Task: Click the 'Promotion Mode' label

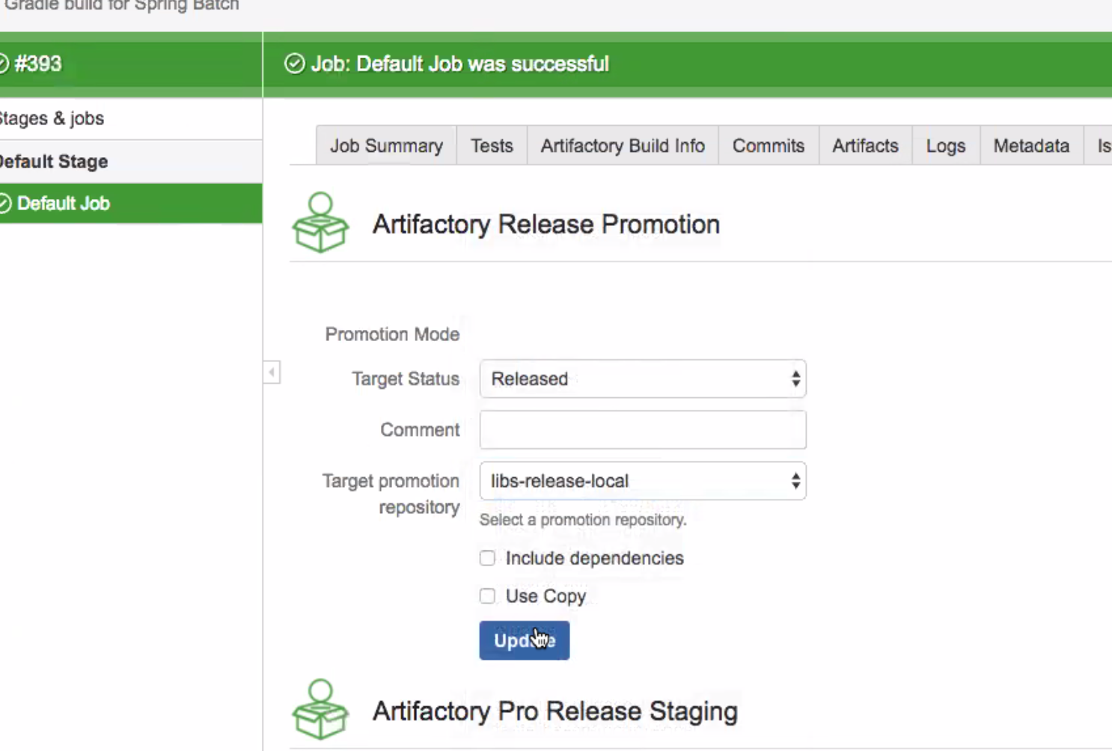Action: (392, 334)
